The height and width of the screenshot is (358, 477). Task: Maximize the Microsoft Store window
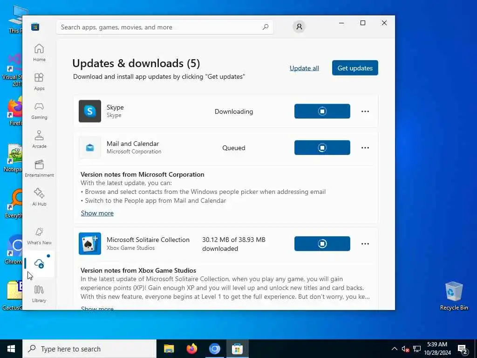click(362, 23)
